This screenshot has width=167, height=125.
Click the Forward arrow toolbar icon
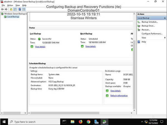[x=6, y=9]
